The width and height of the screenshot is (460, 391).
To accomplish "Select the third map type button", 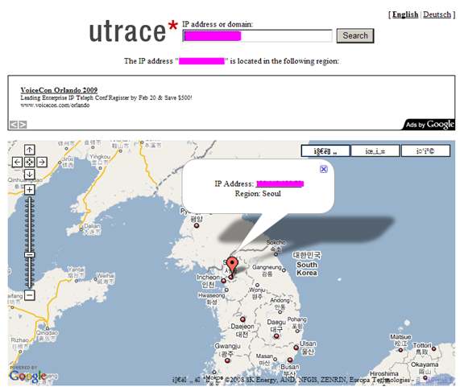I will [x=425, y=150].
